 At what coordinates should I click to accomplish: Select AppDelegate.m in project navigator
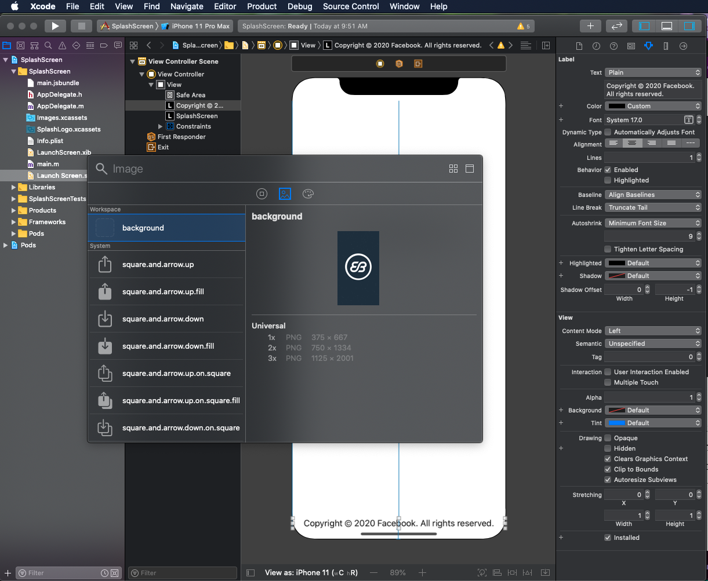tap(60, 106)
